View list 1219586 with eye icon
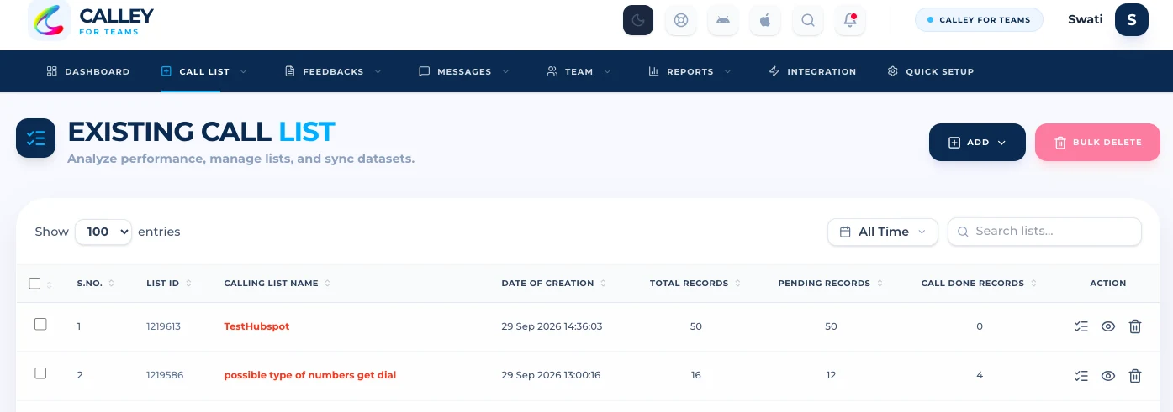 click(x=1108, y=375)
